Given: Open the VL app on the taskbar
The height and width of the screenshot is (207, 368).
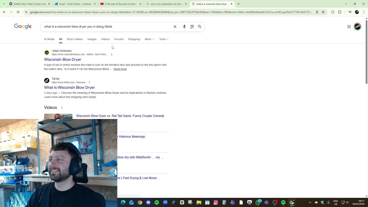Looking at the screenshot, I should pos(250,203).
